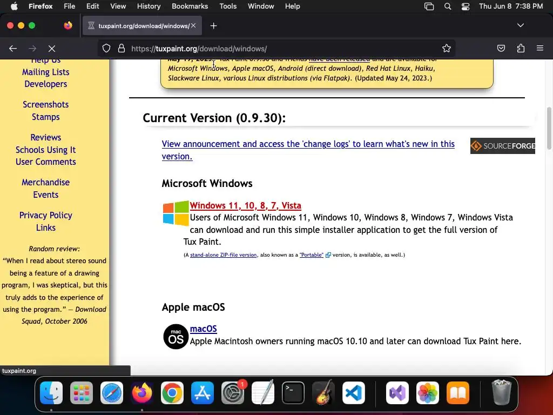The height and width of the screenshot is (415, 553).
Task: Open the Extensions puzzle icon
Action: pos(521,49)
